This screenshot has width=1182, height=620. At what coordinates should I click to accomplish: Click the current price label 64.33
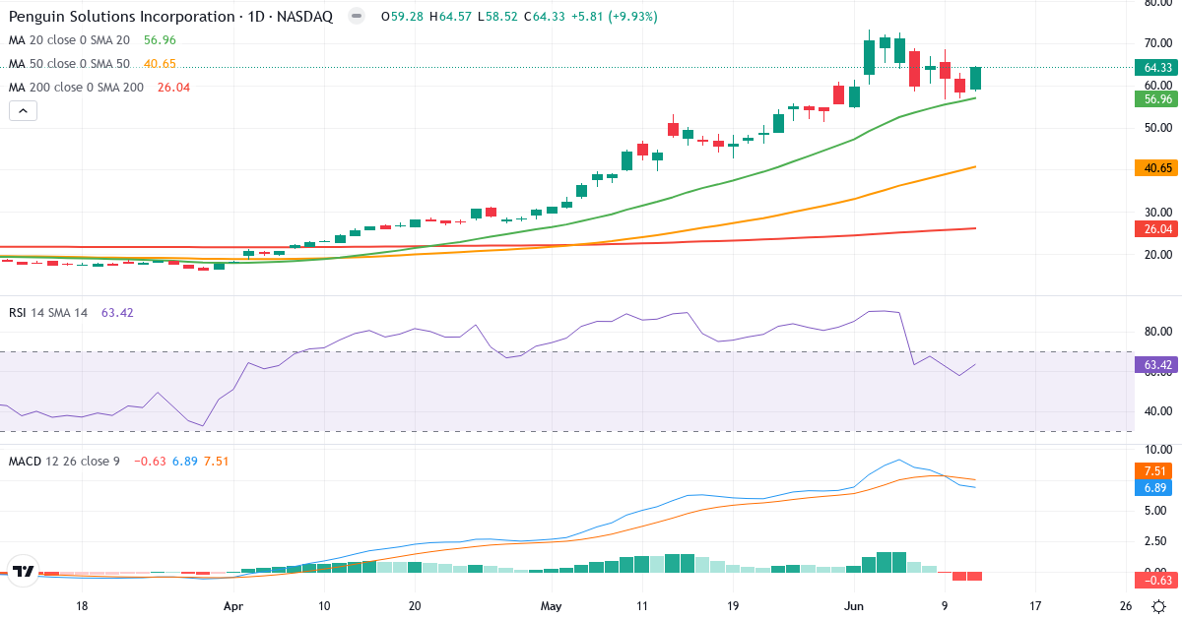(1157, 68)
